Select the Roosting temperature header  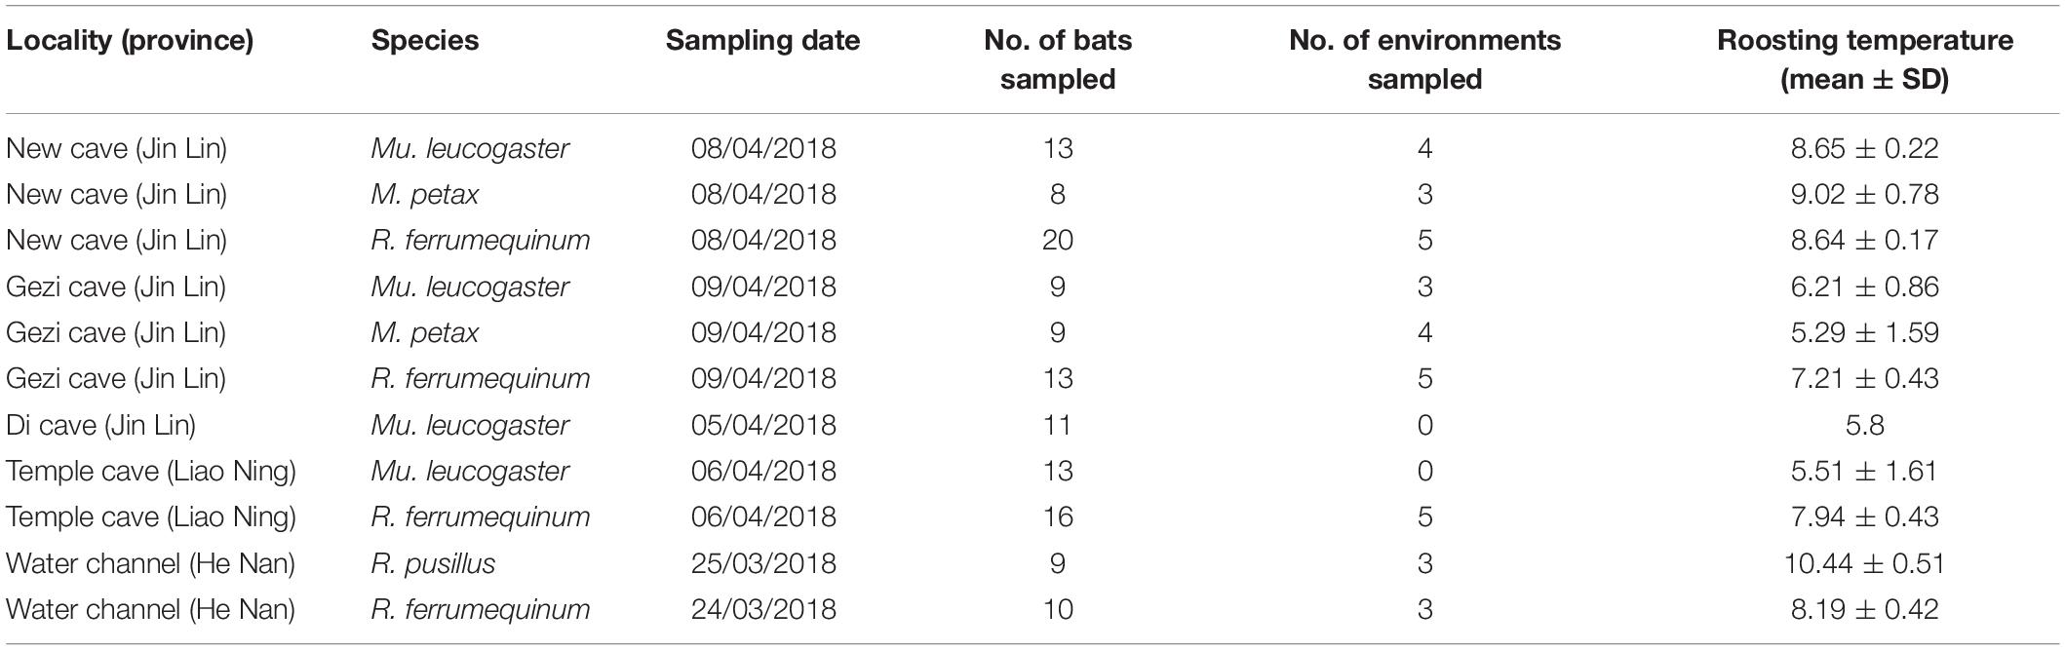pyautogui.click(x=1864, y=59)
